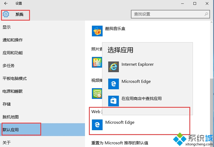Viewport: 214px width, 147px height.
Task: Open the 显示 settings page
Action: (42, 27)
